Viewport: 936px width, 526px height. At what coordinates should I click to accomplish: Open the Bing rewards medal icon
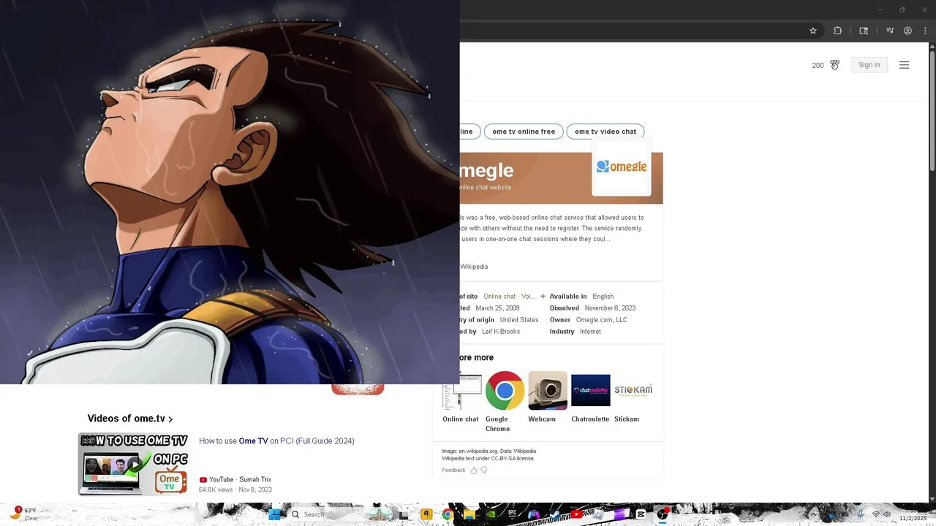(834, 65)
